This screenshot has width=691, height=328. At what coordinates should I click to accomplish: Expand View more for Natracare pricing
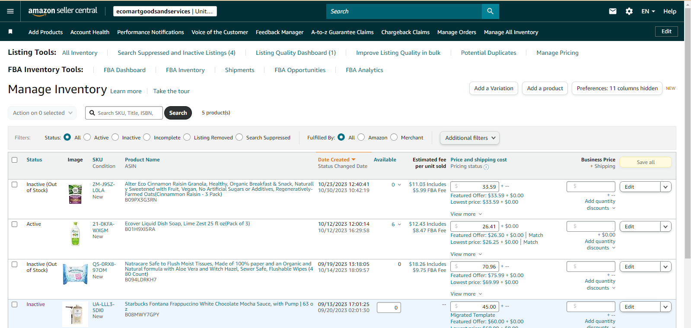click(x=466, y=294)
